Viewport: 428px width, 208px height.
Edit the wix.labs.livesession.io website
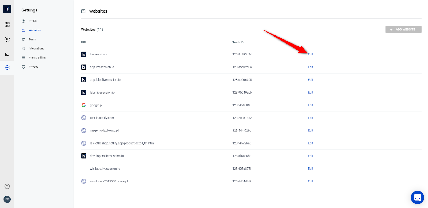coord(311,169)
